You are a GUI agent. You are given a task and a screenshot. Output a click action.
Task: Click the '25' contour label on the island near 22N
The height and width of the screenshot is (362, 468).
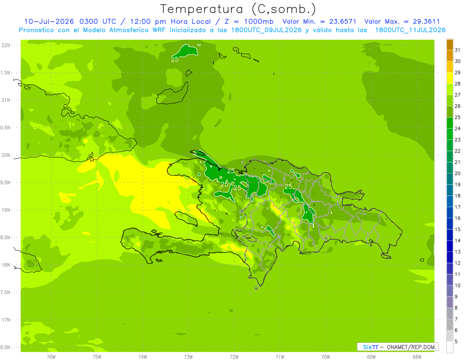(175, 59)
